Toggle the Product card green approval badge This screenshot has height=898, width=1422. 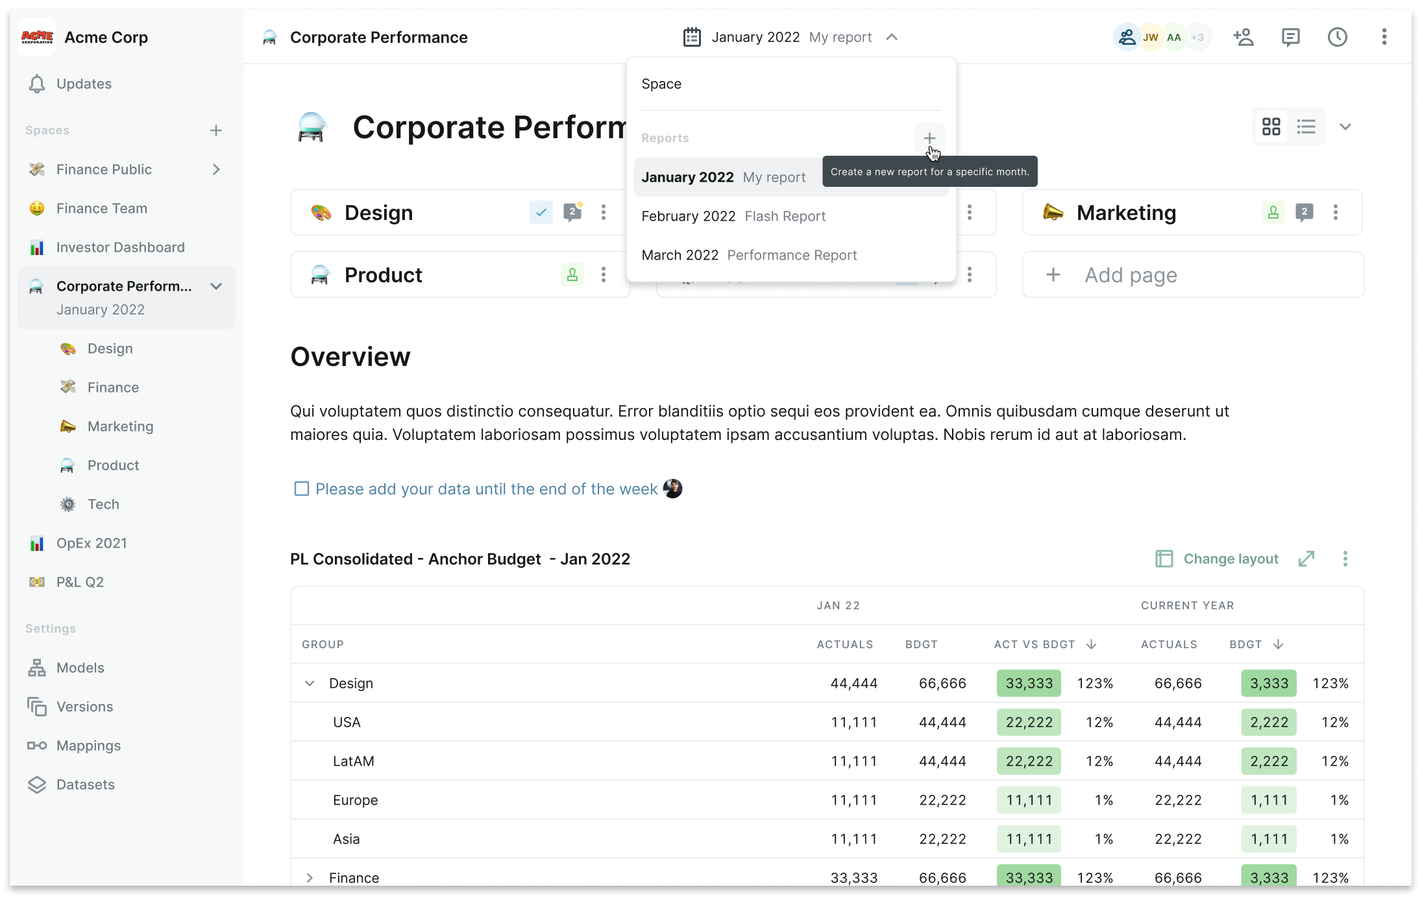pyautogui.click(x=572, y=274)
